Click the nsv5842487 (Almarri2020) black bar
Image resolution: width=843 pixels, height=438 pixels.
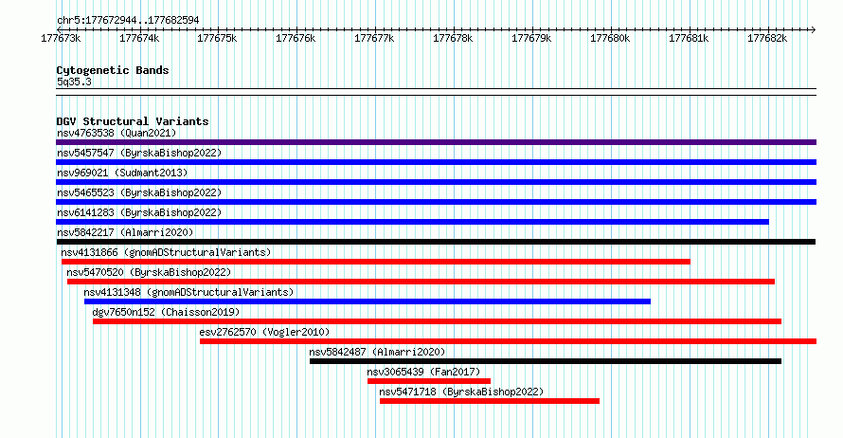[x=546, y=361]
